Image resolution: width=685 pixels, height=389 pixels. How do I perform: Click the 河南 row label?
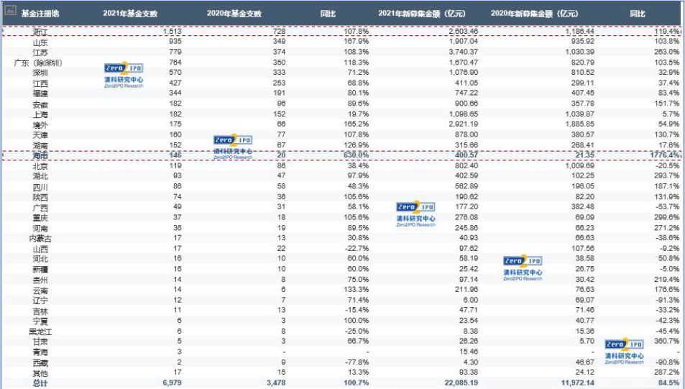(40, 228)
